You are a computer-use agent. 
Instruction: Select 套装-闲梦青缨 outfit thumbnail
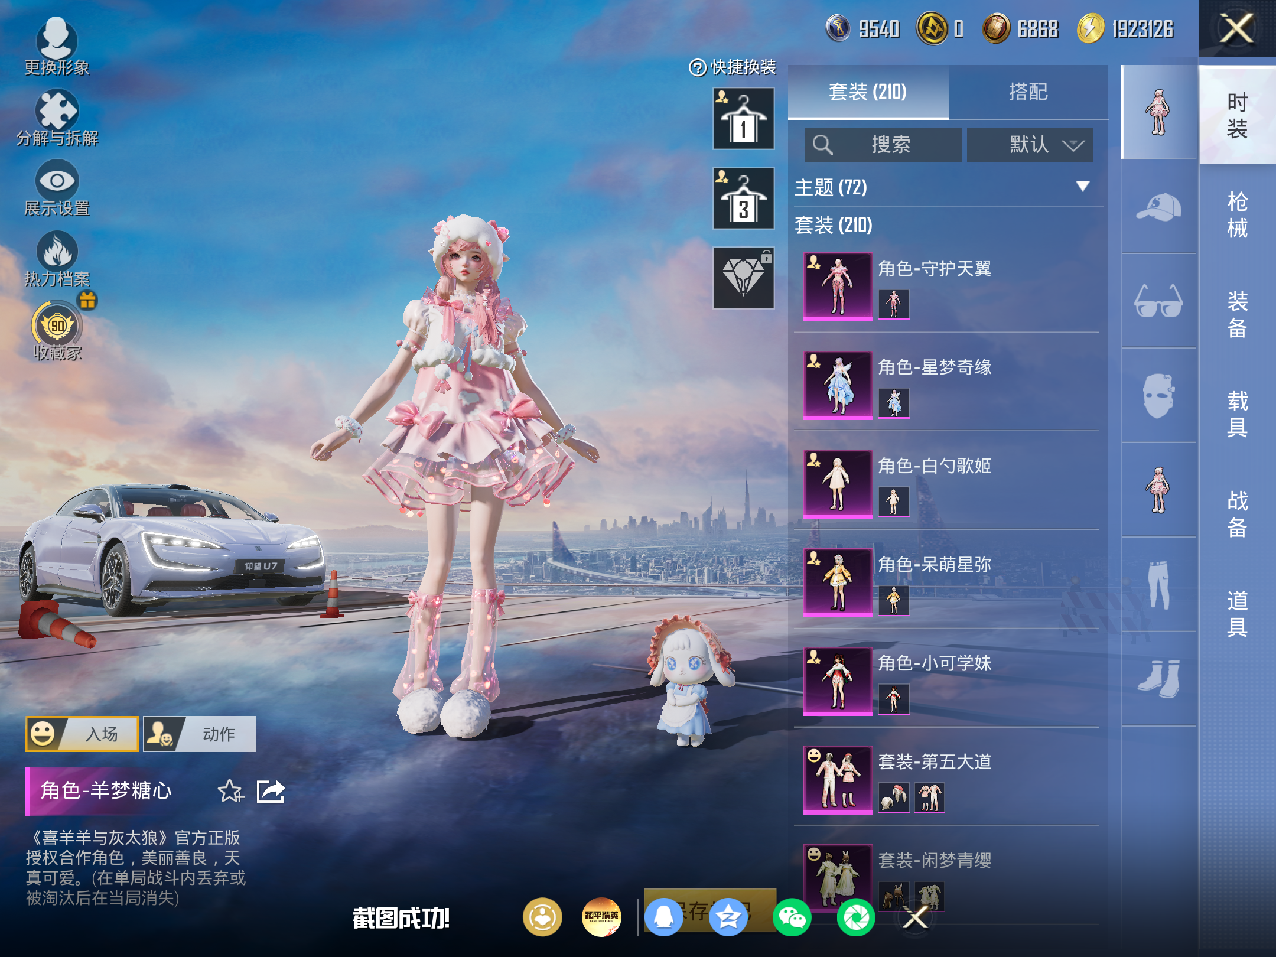(838, 878)
